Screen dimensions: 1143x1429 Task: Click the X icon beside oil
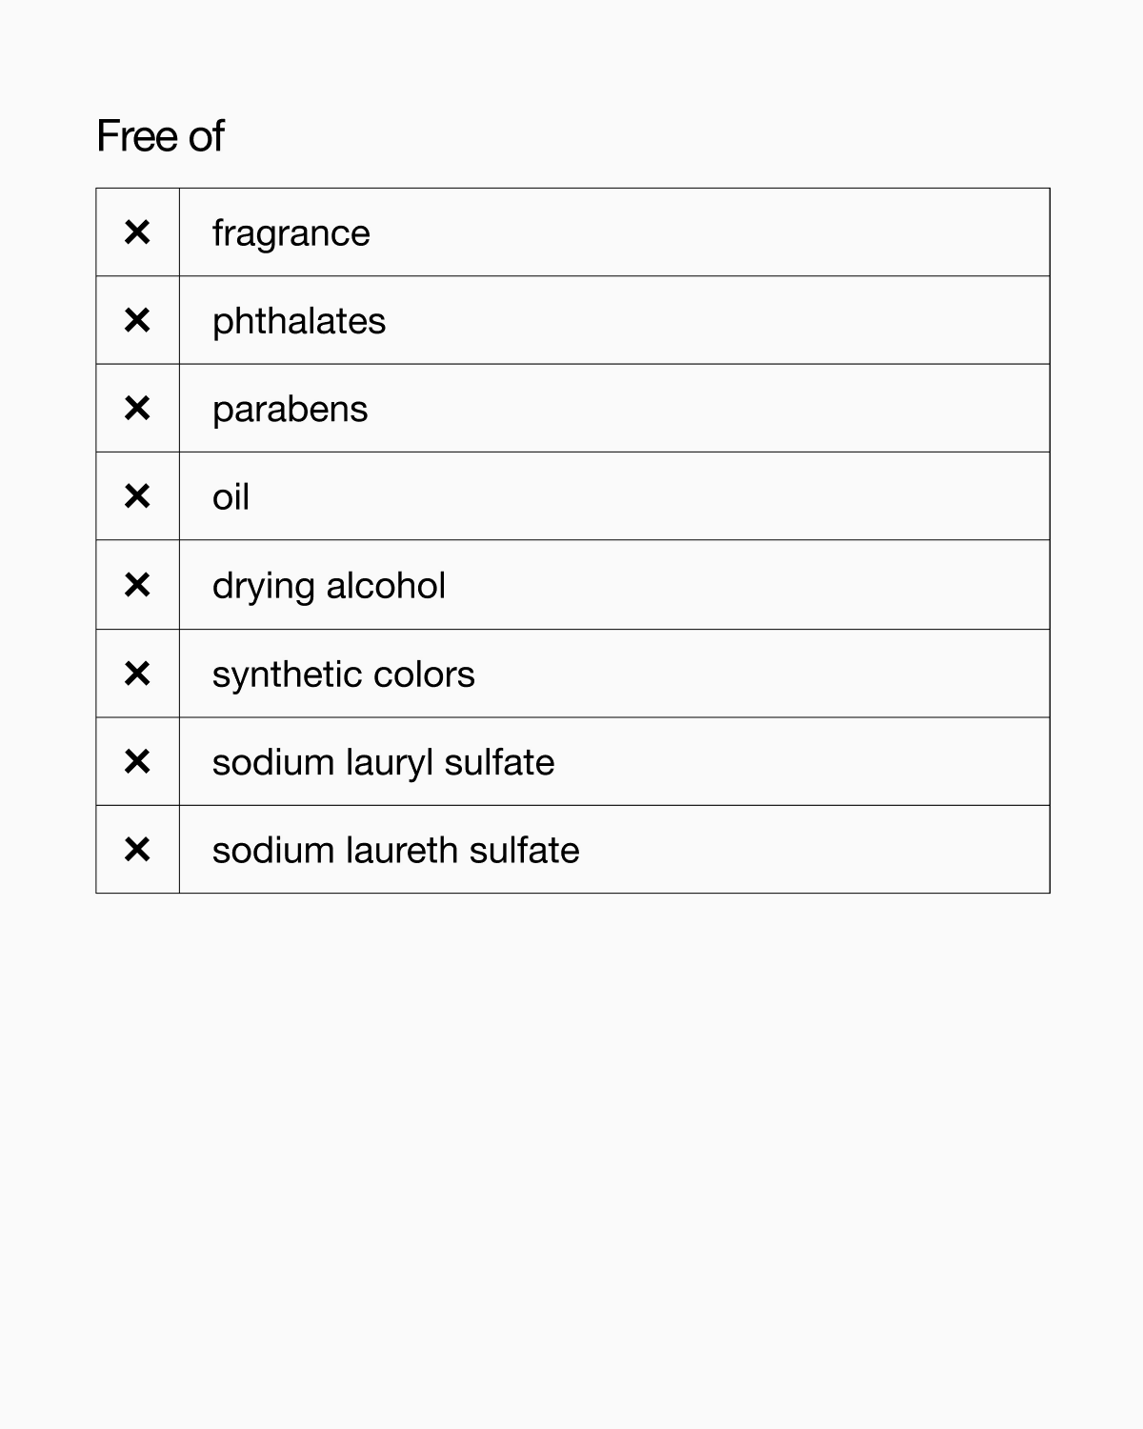click(137, 496)
